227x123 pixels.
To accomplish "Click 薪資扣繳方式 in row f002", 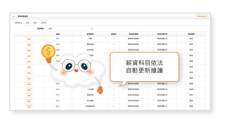I will 162,44.
